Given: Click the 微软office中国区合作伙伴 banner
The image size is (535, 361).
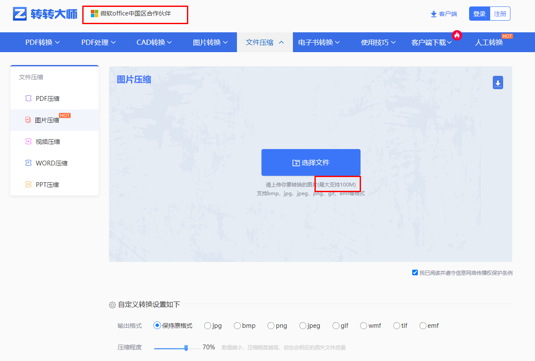Looking at the screenshot, I should [135, 13].
